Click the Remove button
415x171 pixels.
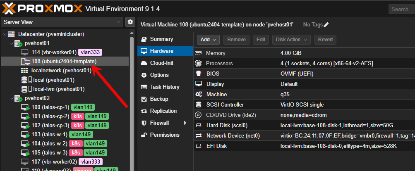click(x=236, y=40)
